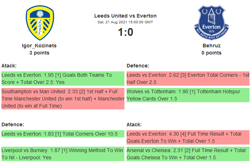Click the Everton club crest
This screenshot has width=251, height=165.
pyautogui.click(x=211, y=23)
